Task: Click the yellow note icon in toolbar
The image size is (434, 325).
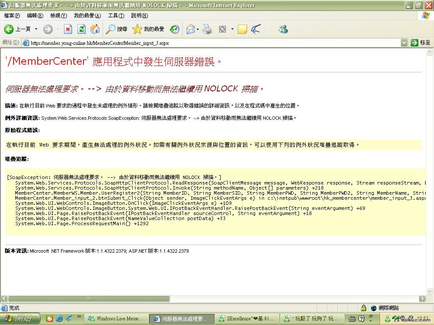Action: tap(242, 29)
